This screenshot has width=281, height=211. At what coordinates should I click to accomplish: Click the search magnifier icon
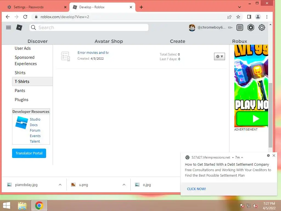(33, 27)
